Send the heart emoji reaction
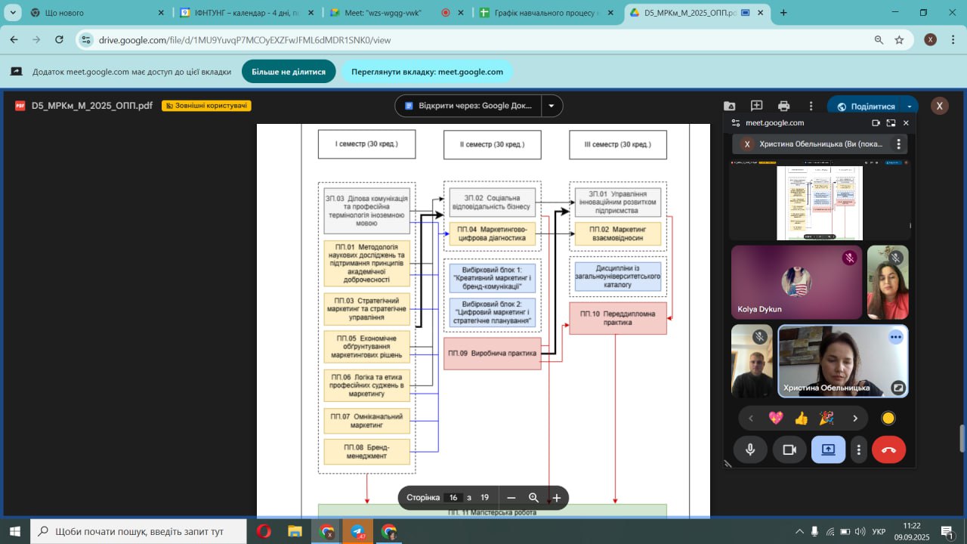Viewport: 967px width, 544px height. (775, 418)
